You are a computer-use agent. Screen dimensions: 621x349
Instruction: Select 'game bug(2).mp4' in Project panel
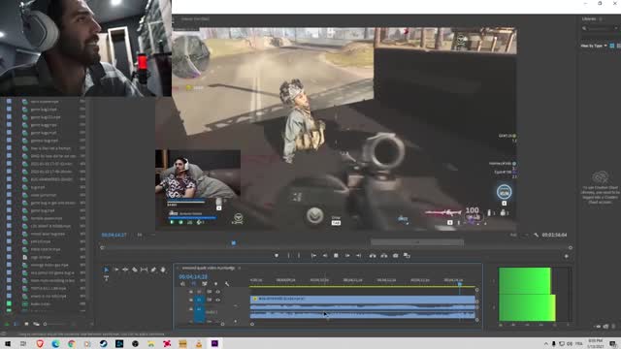pos(46,117)
